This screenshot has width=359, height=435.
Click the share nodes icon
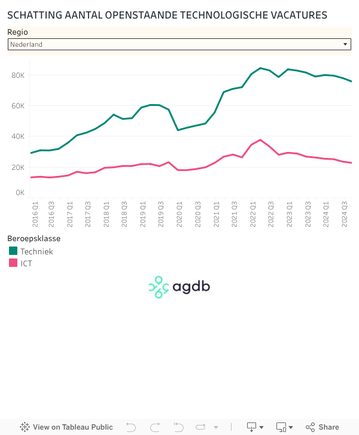coord(310,427)
